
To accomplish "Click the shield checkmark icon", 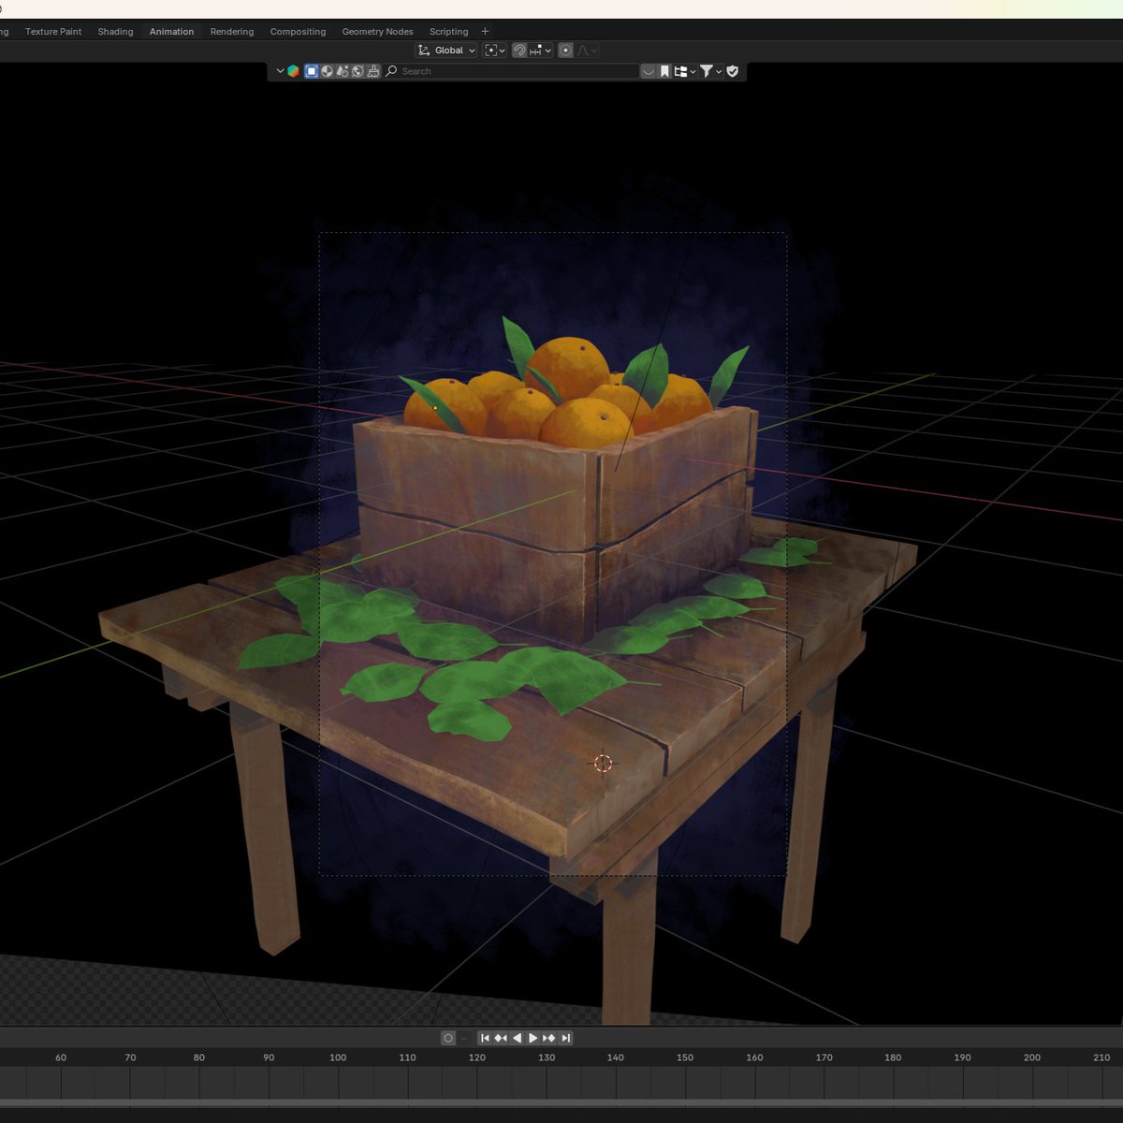I will pyautogui.click(x=733, y=71).
